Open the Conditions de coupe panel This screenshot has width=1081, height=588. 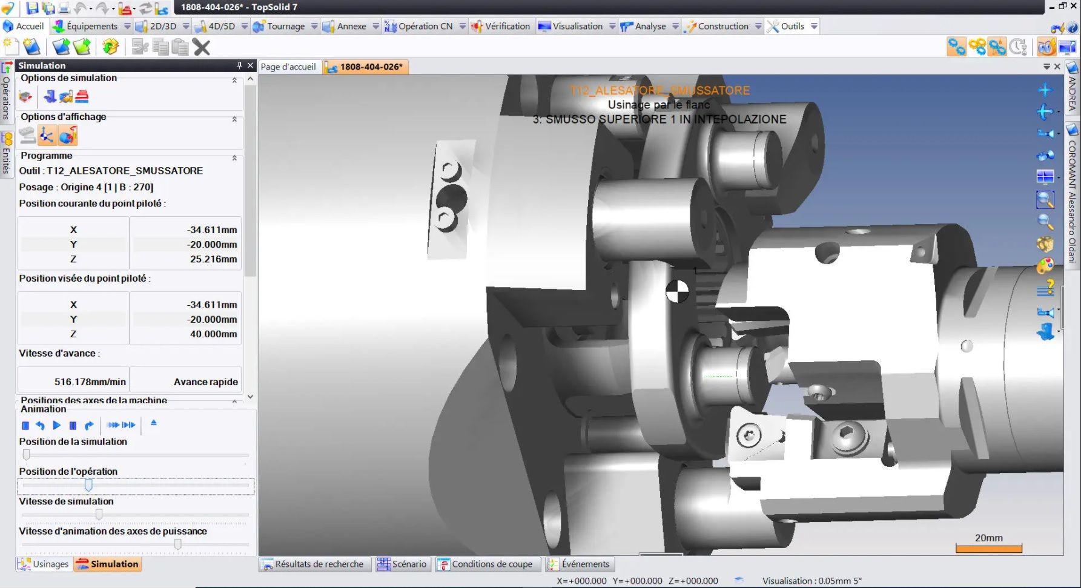[x=485, y=564]
